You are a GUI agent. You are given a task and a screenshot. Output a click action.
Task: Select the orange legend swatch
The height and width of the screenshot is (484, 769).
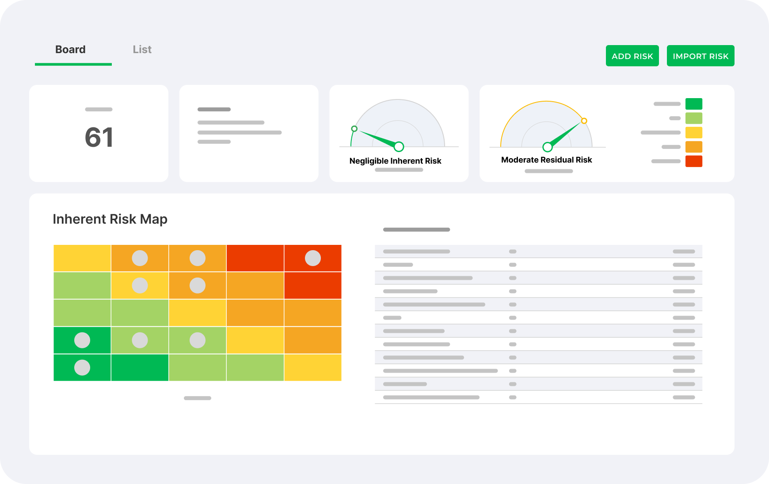[694, 147]
